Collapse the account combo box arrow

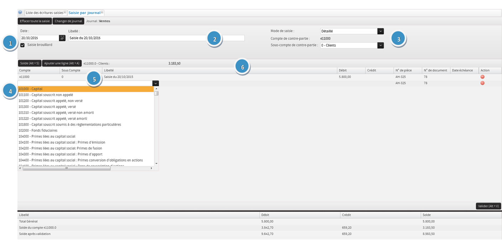coord(156,83)
